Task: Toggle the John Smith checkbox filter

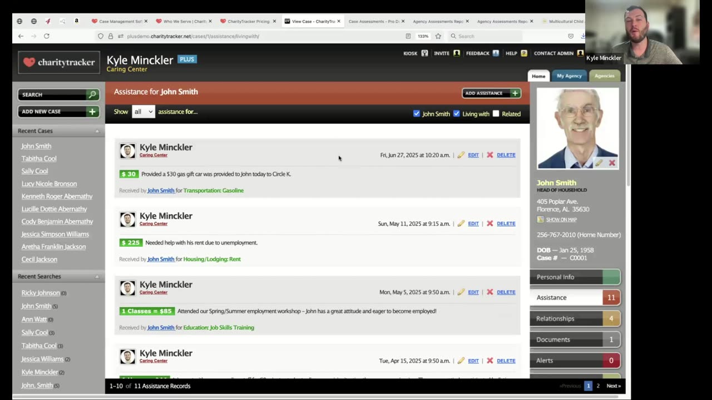Action: (x=417, y=114)
